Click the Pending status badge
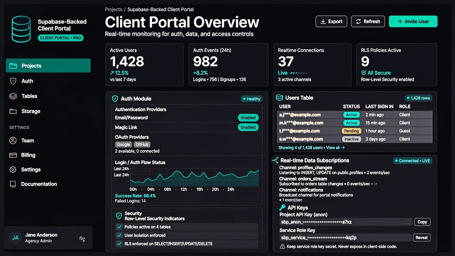Image resolution: width=455 pixels, height=256 pixels. click(351, 131)
